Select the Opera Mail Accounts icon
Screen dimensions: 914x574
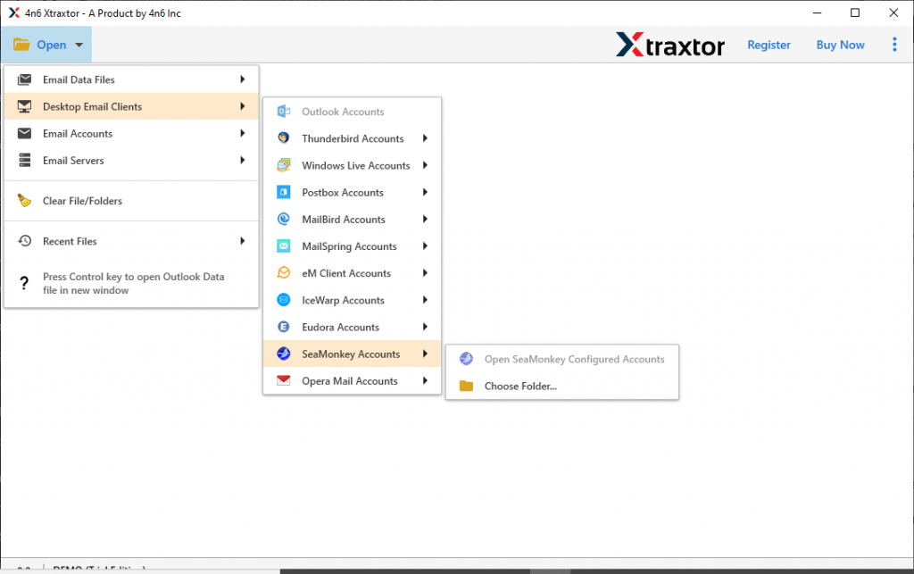tap(285, 380)
